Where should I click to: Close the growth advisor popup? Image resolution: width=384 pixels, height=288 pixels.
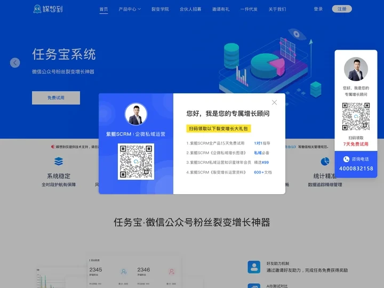274,102
